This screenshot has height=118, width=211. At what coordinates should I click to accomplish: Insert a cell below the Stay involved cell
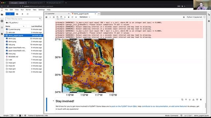click(197, 100)
